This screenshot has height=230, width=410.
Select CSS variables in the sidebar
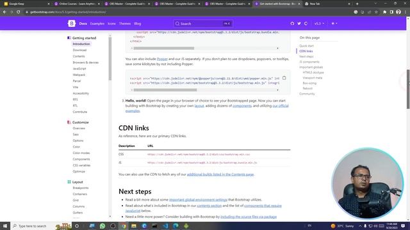[81, 165]
